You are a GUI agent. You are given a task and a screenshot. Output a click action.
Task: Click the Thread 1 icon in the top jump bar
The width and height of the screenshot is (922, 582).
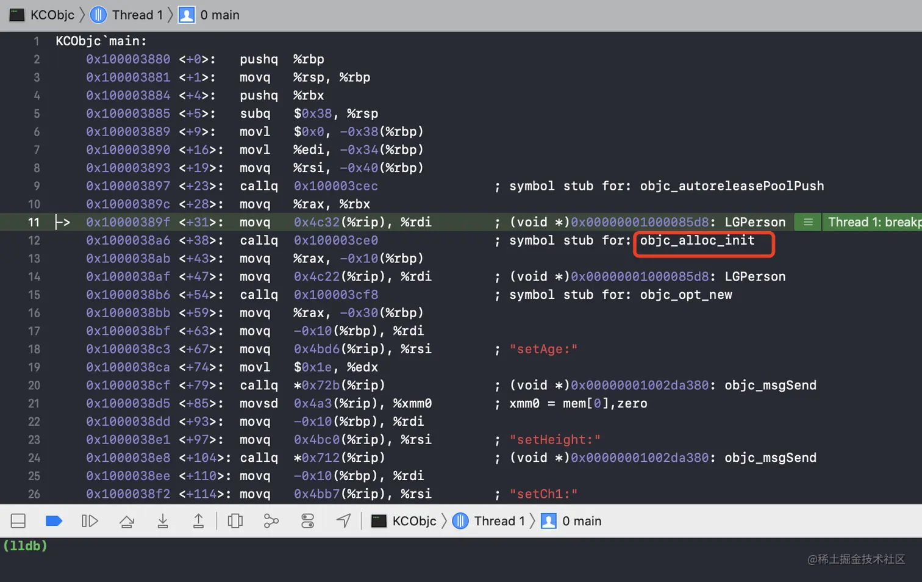(98, 15)
